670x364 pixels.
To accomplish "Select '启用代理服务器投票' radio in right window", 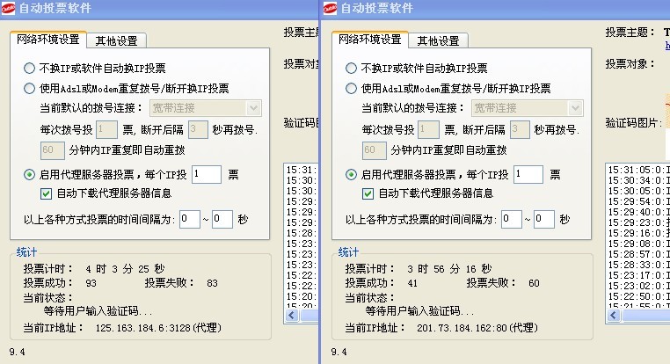I will [x=351, y=174].
